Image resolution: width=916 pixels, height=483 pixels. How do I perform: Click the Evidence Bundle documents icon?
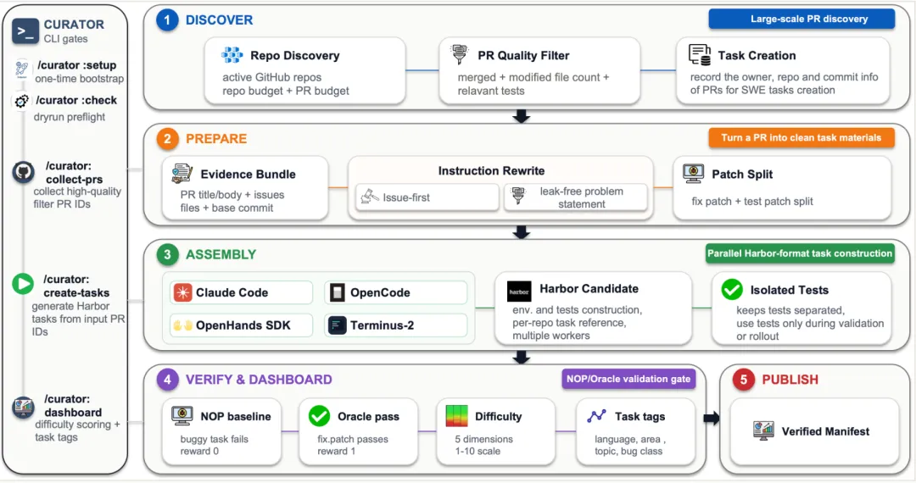pyautogui.click(x=182, y=173)
